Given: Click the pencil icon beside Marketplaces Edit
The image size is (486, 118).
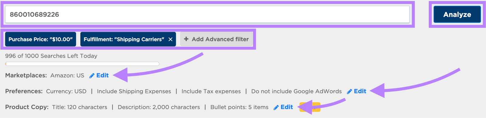Looking at the screenshot, I should [x=92, y=76].
